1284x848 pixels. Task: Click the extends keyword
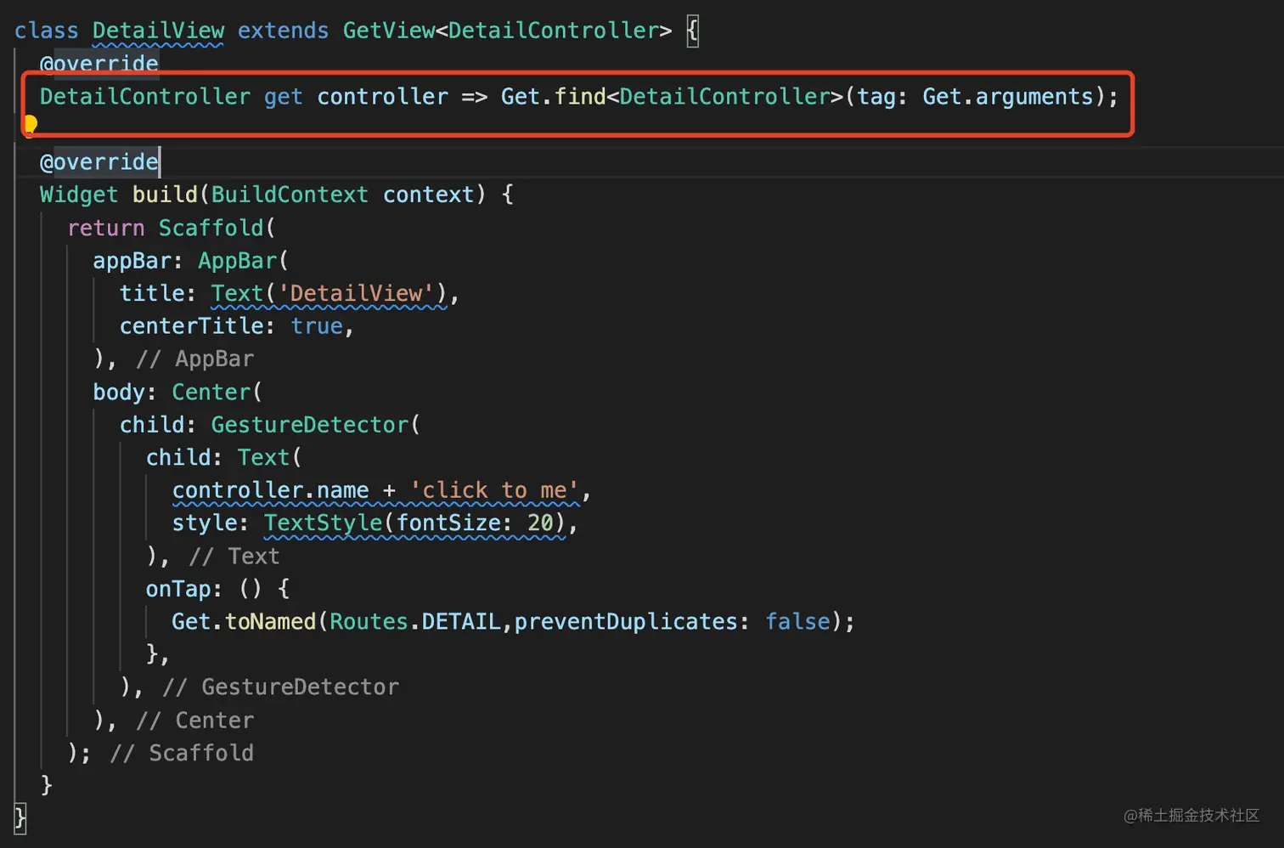[x=283, y=31]
